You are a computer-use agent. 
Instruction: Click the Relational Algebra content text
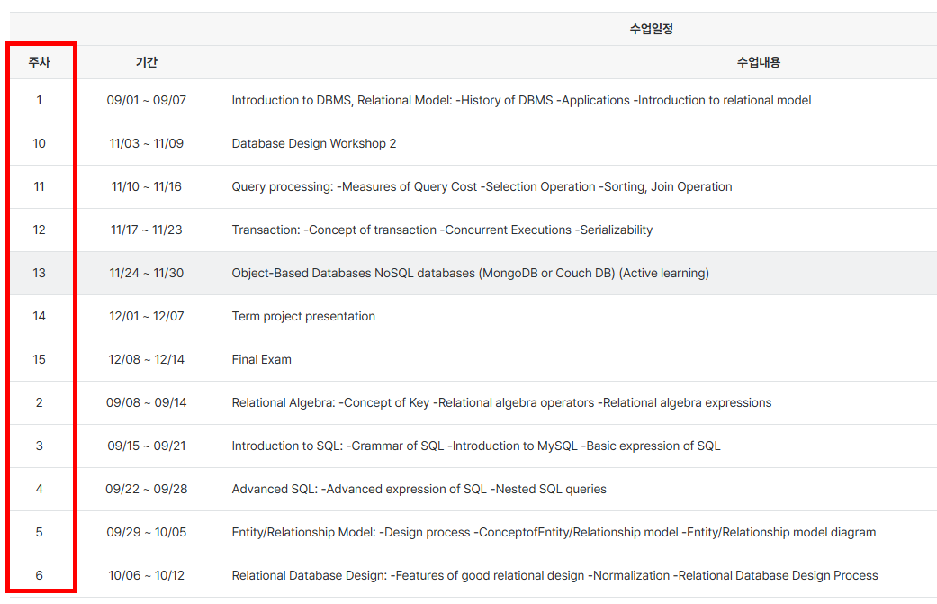click(501, 402)
